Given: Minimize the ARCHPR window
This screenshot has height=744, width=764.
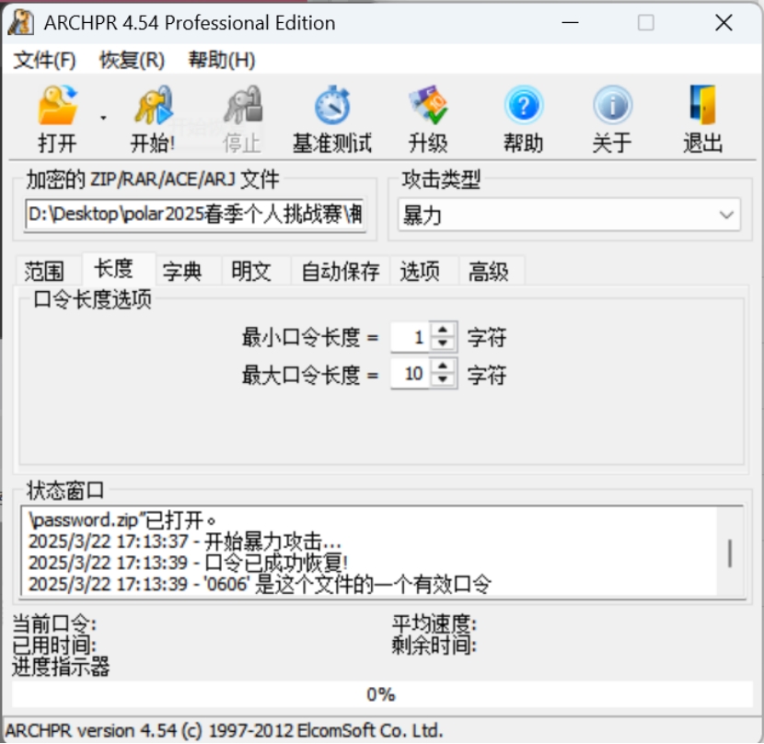Looking at the screenshot, I should click(x=570, y=22).
